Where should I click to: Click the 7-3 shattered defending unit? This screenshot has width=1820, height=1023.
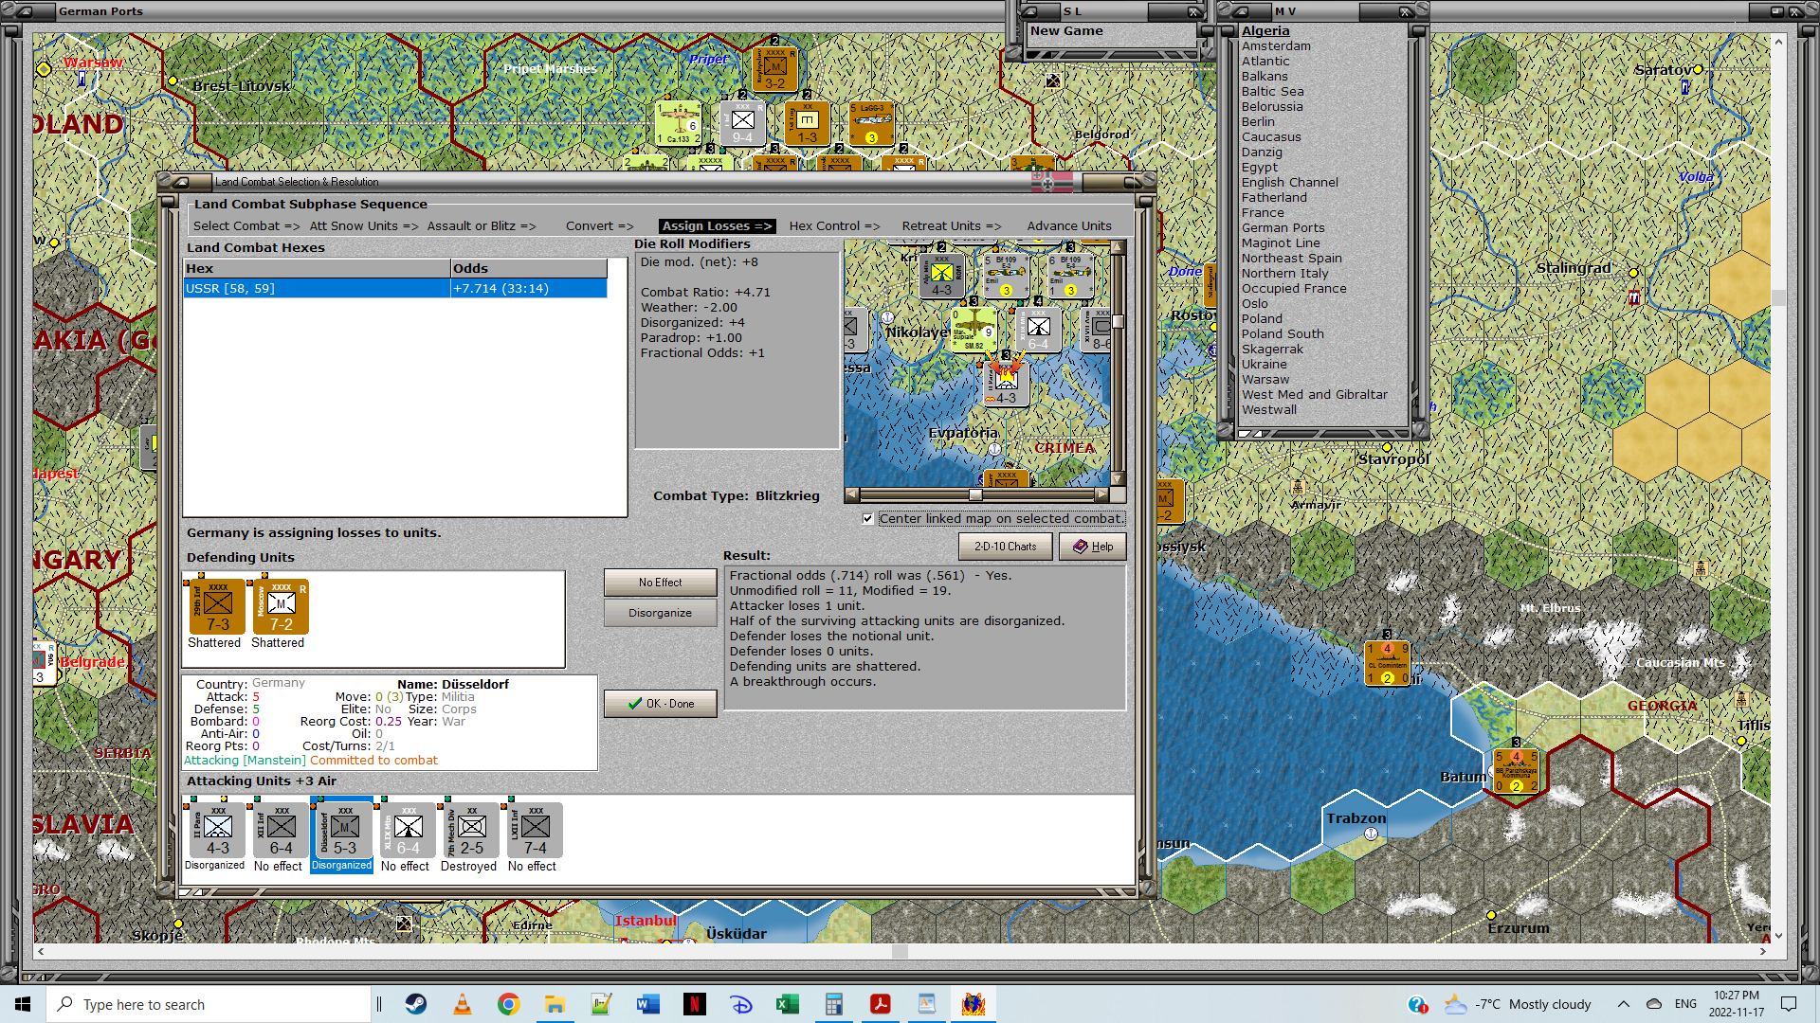coord(217,607)
